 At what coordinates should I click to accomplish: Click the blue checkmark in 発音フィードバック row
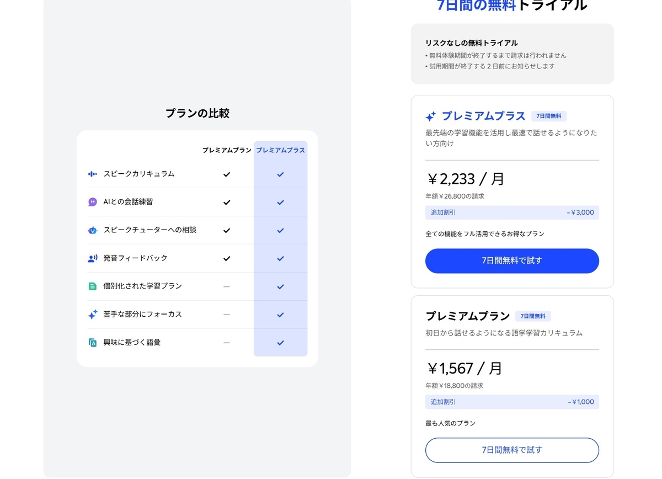[280, 259]
